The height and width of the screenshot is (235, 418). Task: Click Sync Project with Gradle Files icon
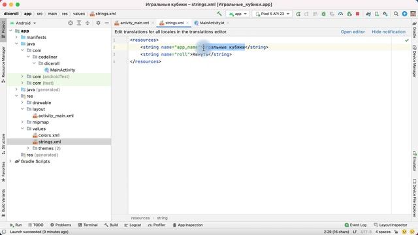tap(368, 14)
